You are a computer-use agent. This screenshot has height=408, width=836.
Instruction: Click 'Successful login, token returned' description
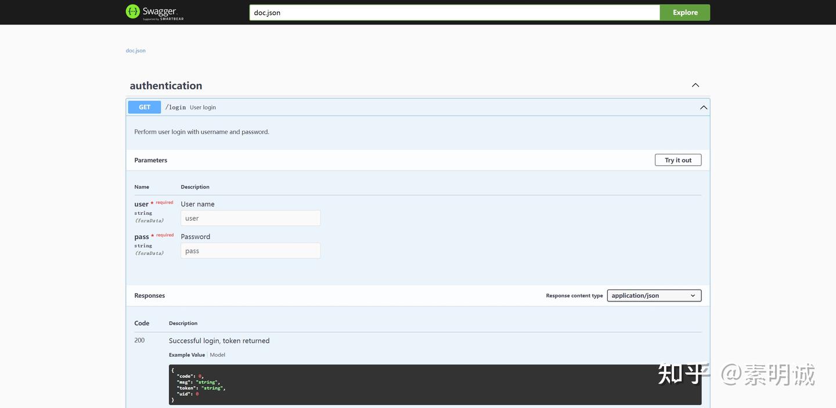click(x=219, y=341)
